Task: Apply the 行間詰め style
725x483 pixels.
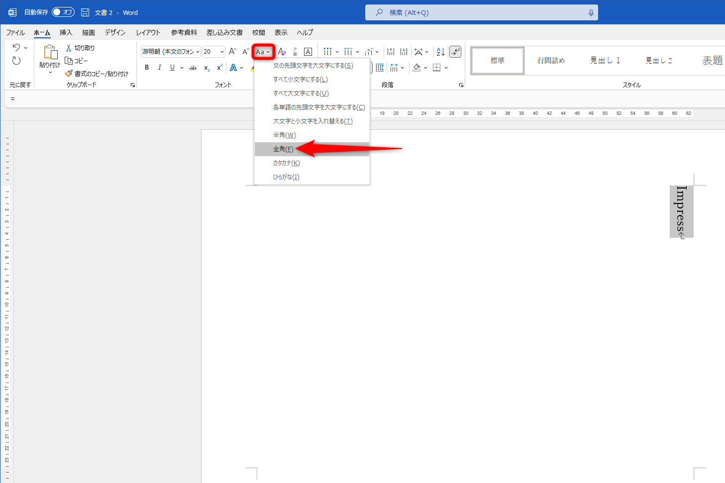Action: (551, 61)
